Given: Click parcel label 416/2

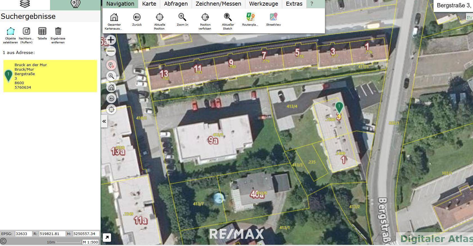Looking at the screenshot, I should point(141,118).
